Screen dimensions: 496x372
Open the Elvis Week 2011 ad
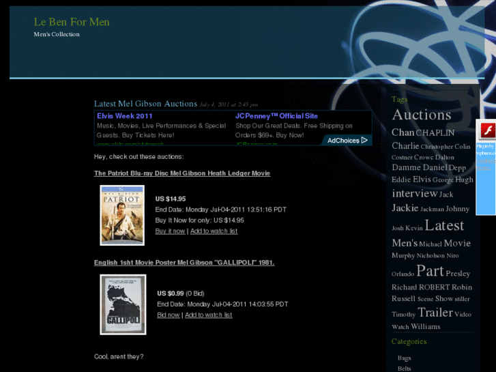(125, 116)
